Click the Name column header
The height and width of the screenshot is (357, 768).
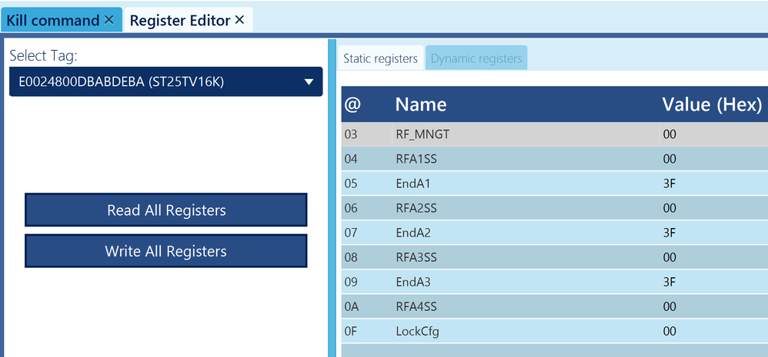421,104
